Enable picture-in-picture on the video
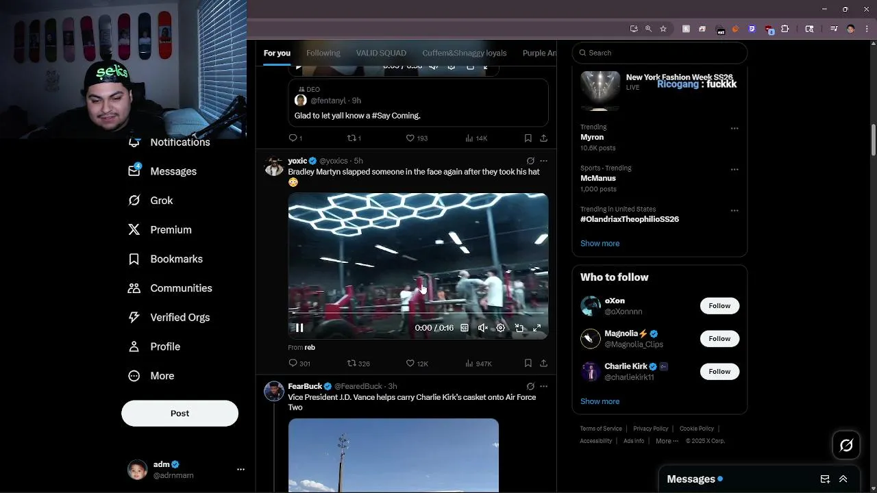This screenshot has height=493, width=877. pos(519,328)
